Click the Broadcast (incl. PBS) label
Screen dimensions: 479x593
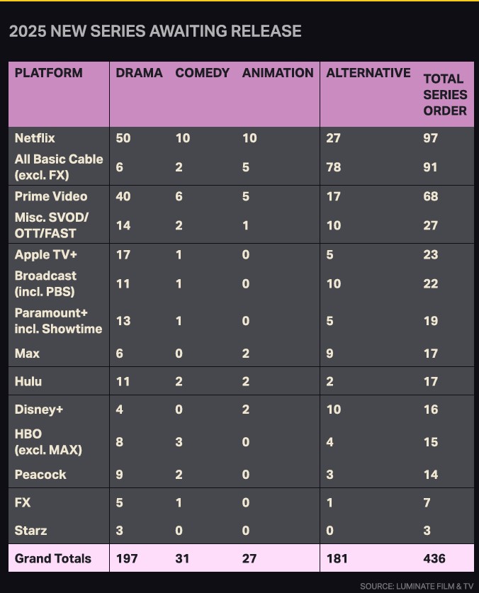click(x=45, y=283)
